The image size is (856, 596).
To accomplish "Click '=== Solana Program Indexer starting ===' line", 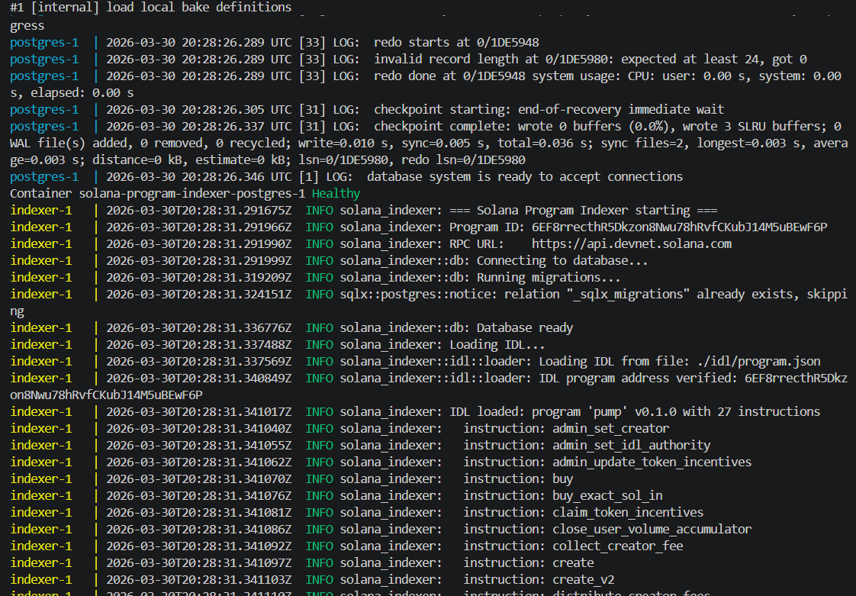I will 583,211.
